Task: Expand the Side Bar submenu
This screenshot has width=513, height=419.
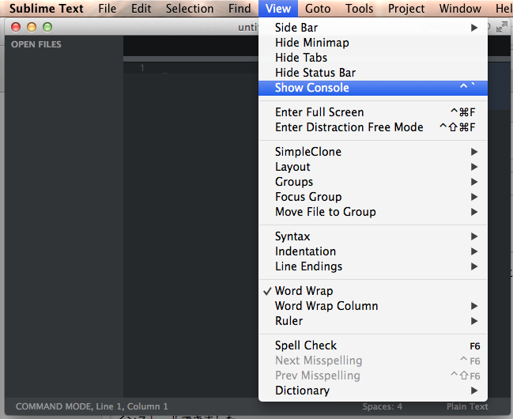Action: [373, 28]
